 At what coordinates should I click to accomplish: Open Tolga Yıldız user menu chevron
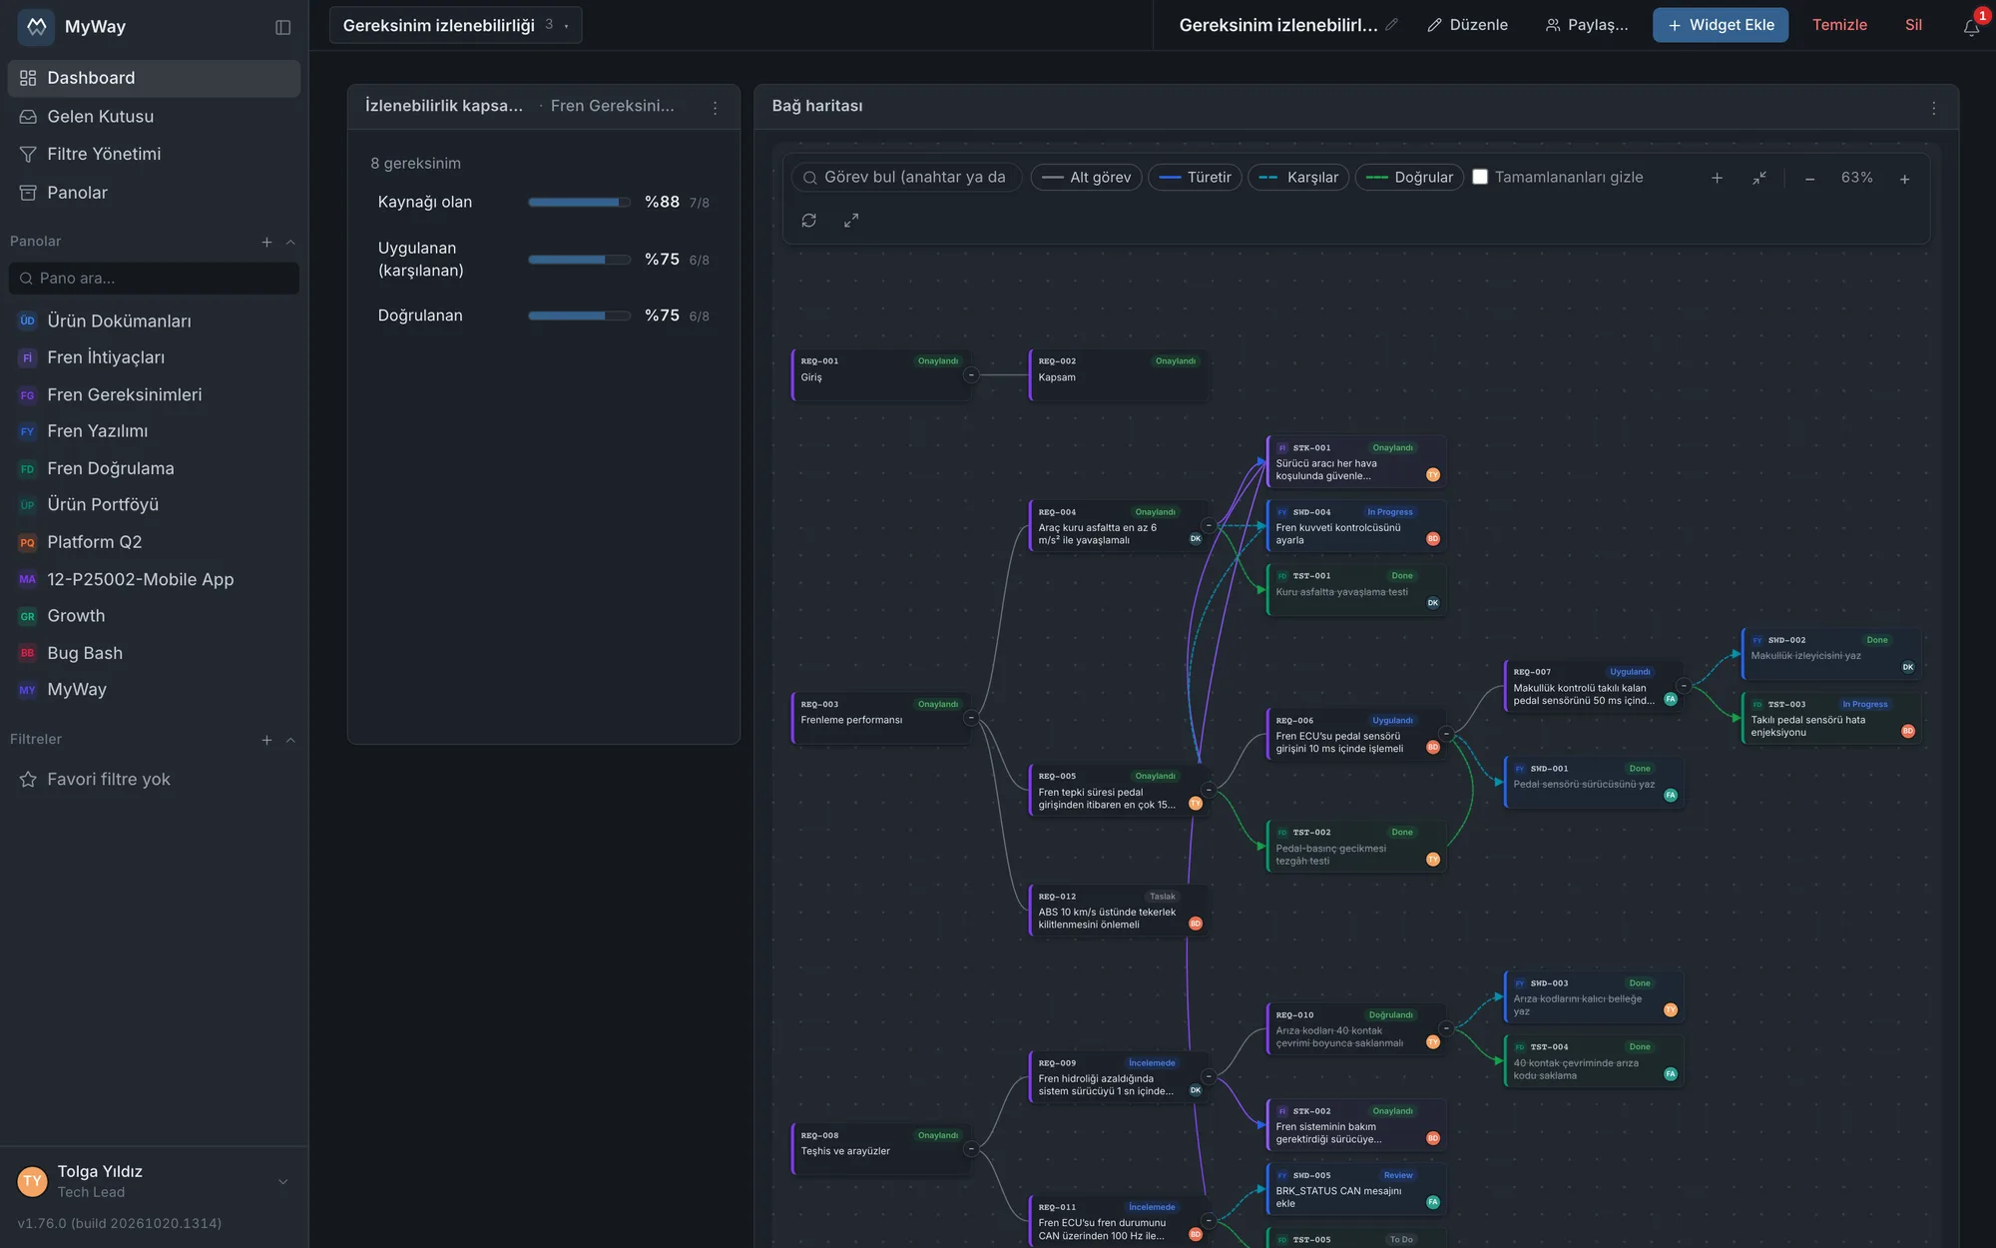click(283, 1182)
